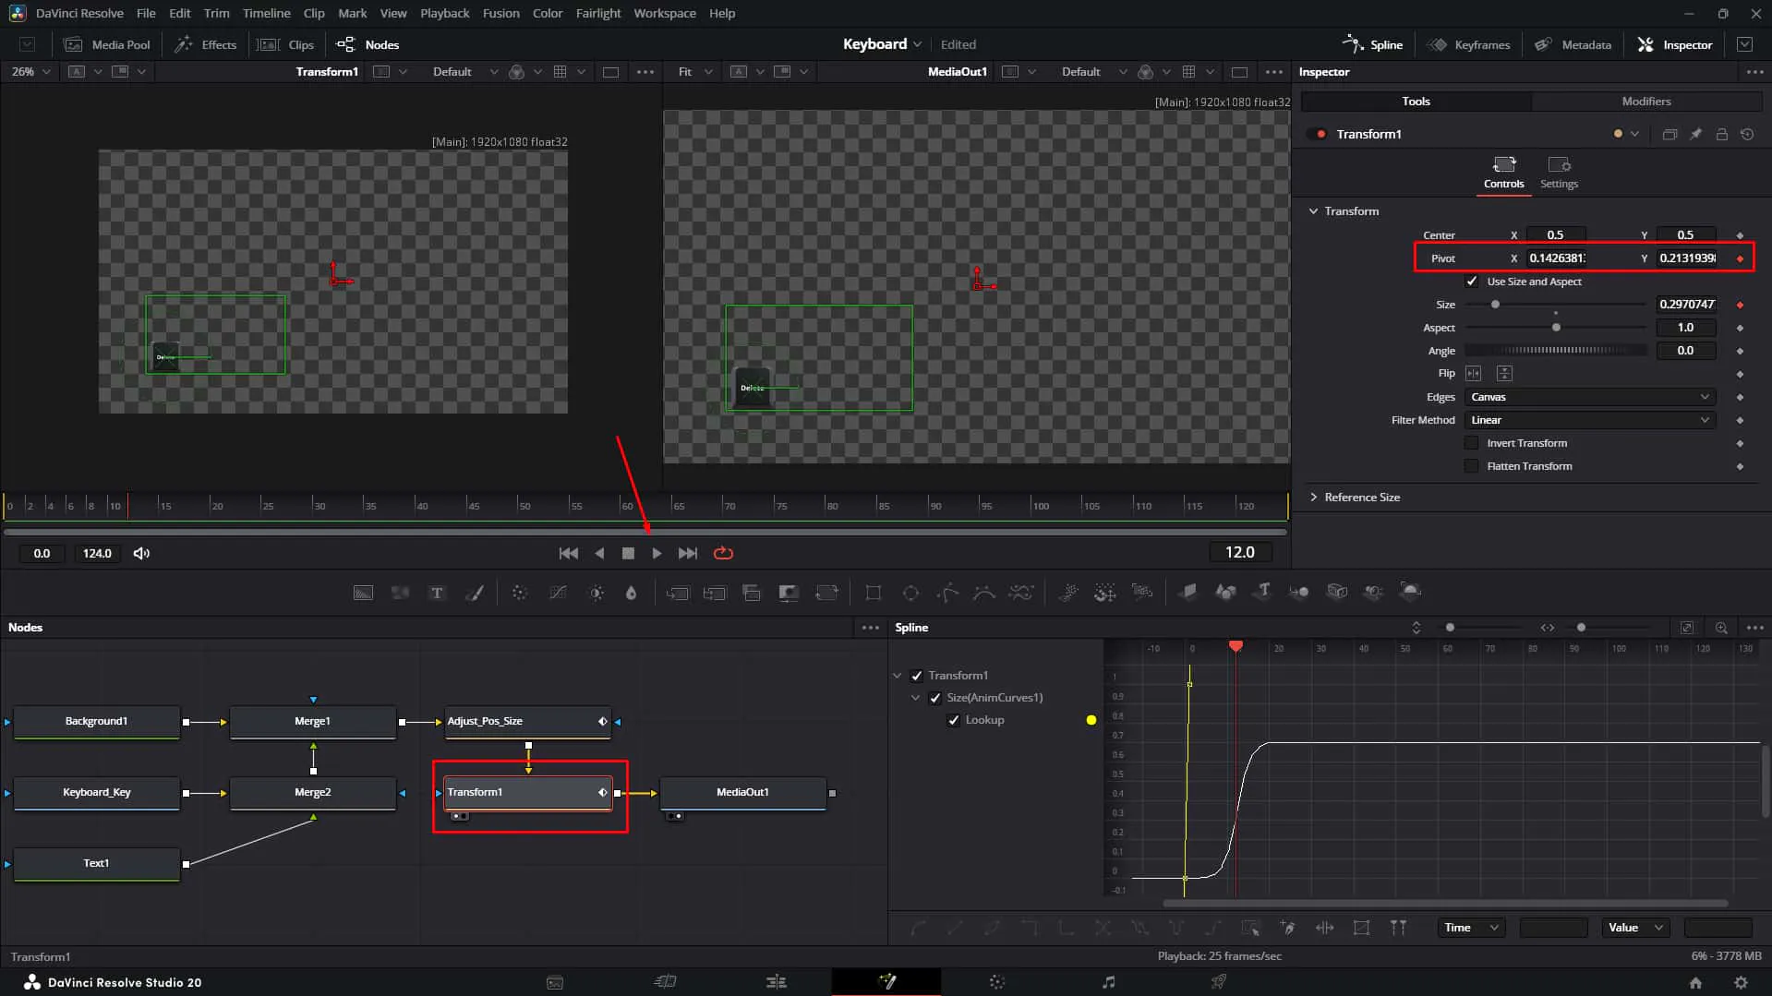The height and width of the screenshot is (996, 1772).
Task: Add a Polygon mask from the toolbar
Action: coord(947,593)
